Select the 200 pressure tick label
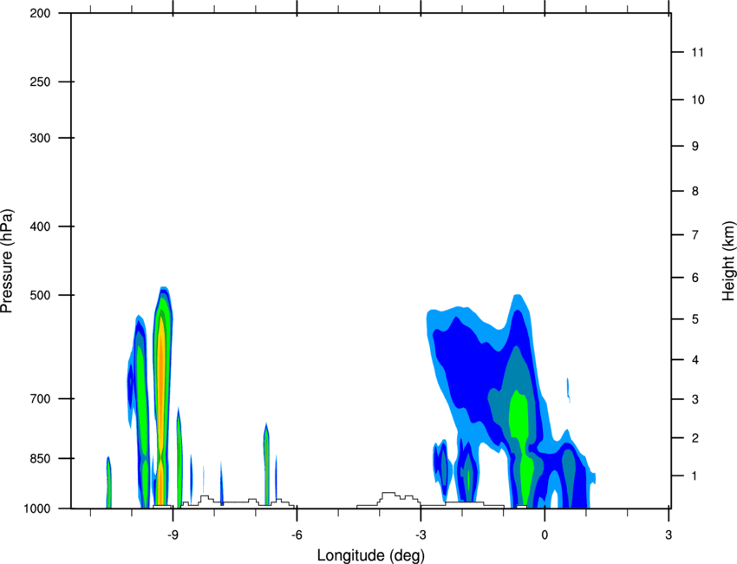 pos(40,13)
